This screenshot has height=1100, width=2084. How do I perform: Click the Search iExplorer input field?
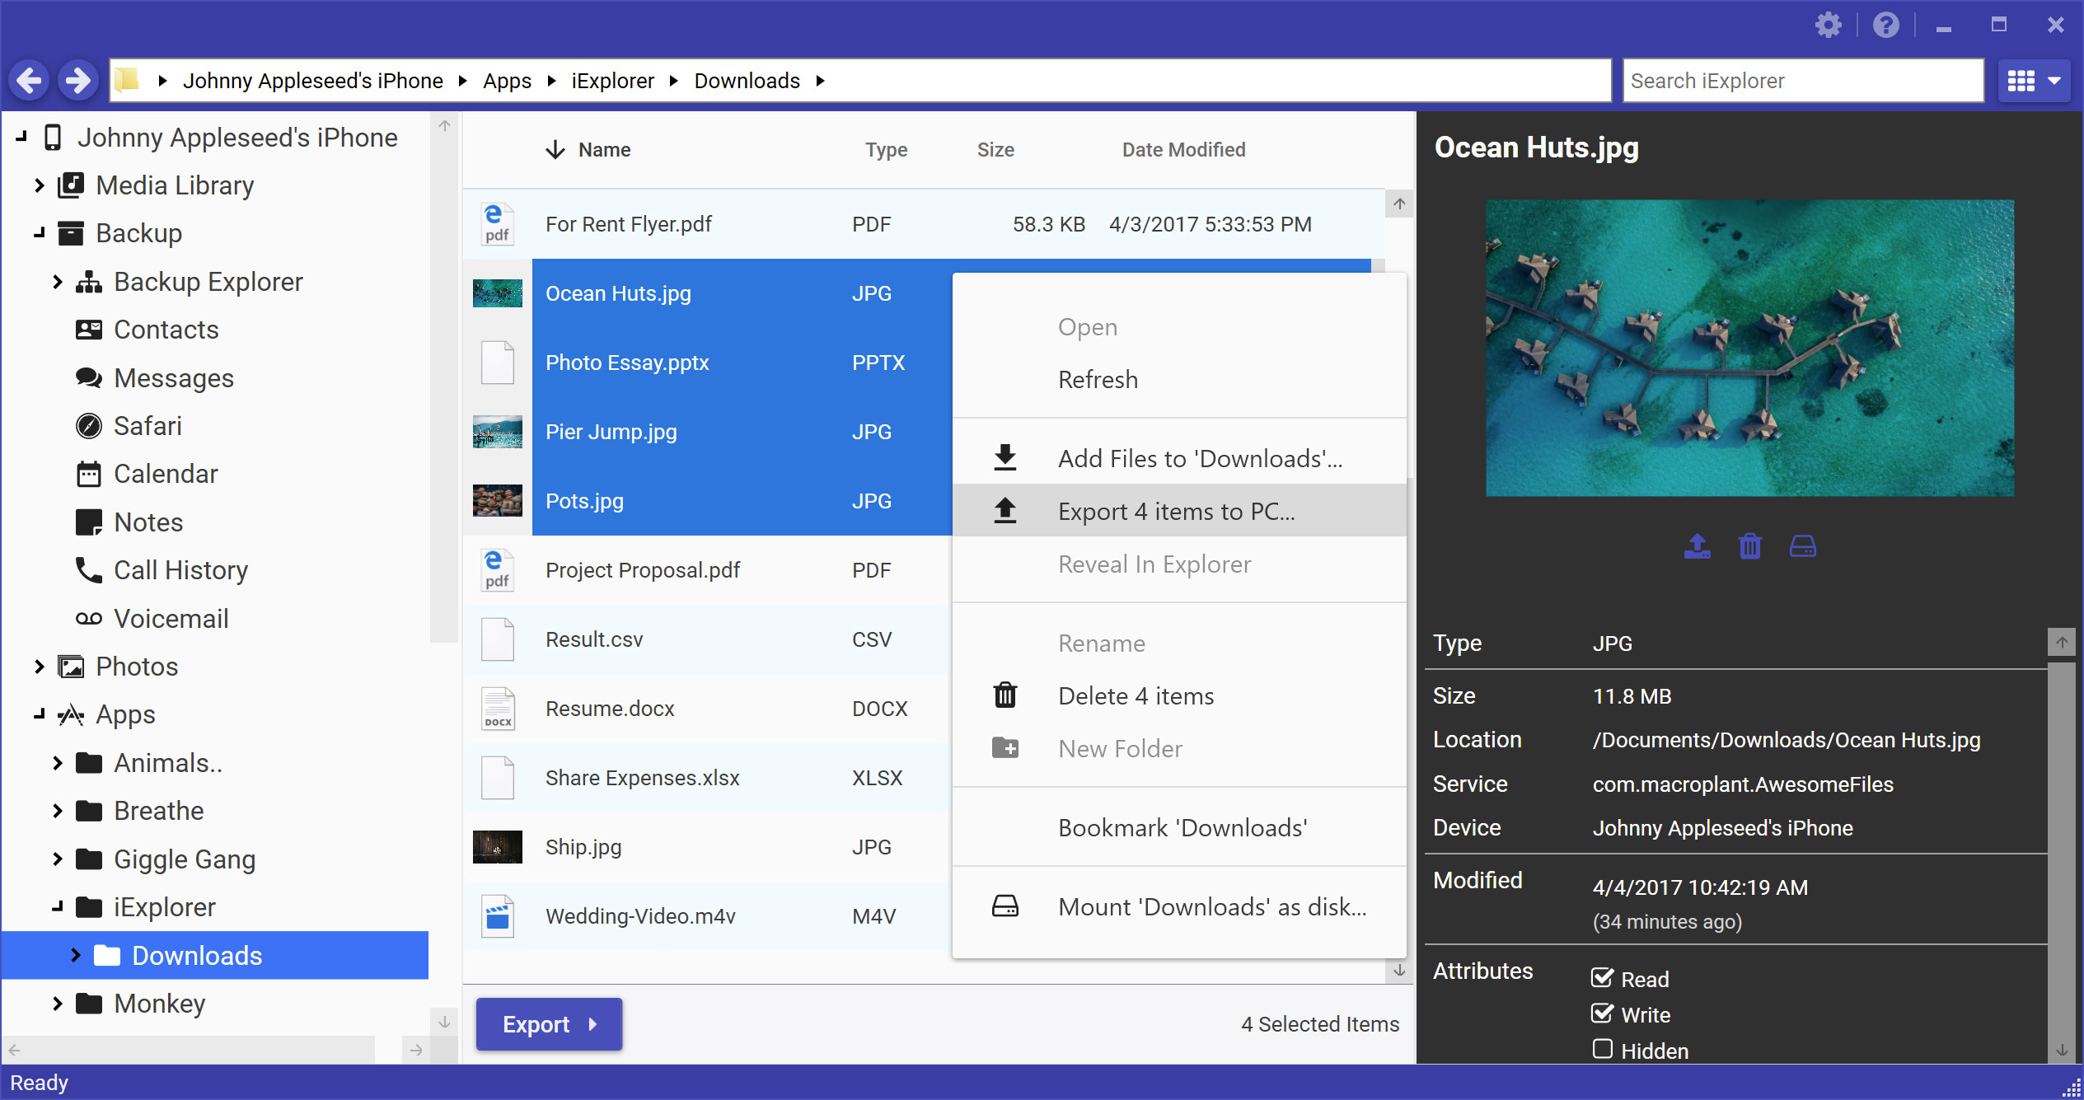[x=1801, y=81]
